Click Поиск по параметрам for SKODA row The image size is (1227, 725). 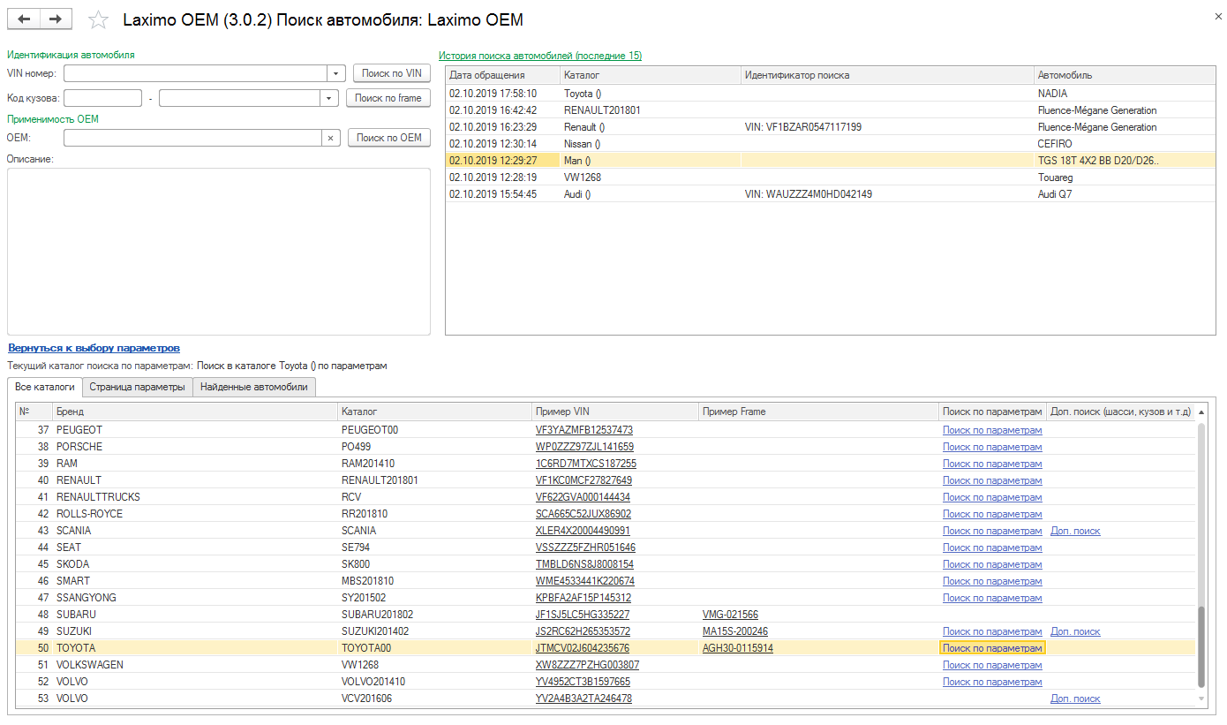coord(992,564)
